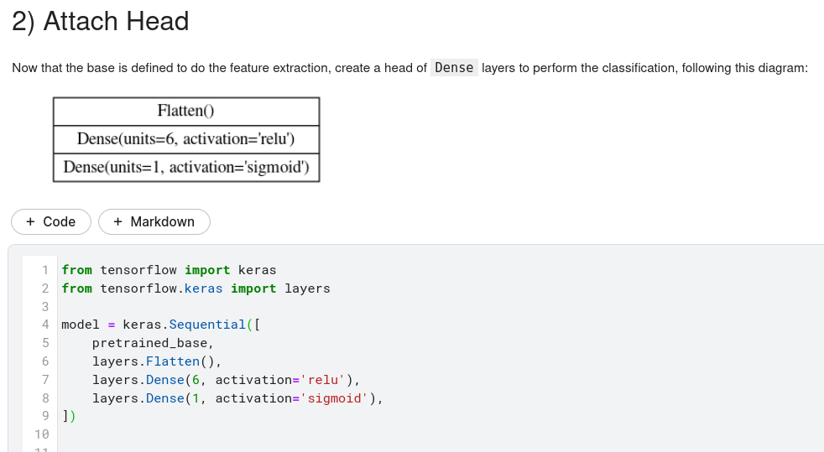The width and height of the screenshot is (824, 452).
Task: Click the + Code button
Action: click(51, 221)
